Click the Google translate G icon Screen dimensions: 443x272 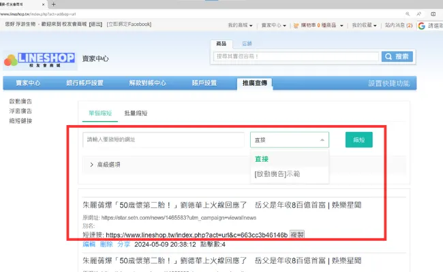tap(421, 26)
